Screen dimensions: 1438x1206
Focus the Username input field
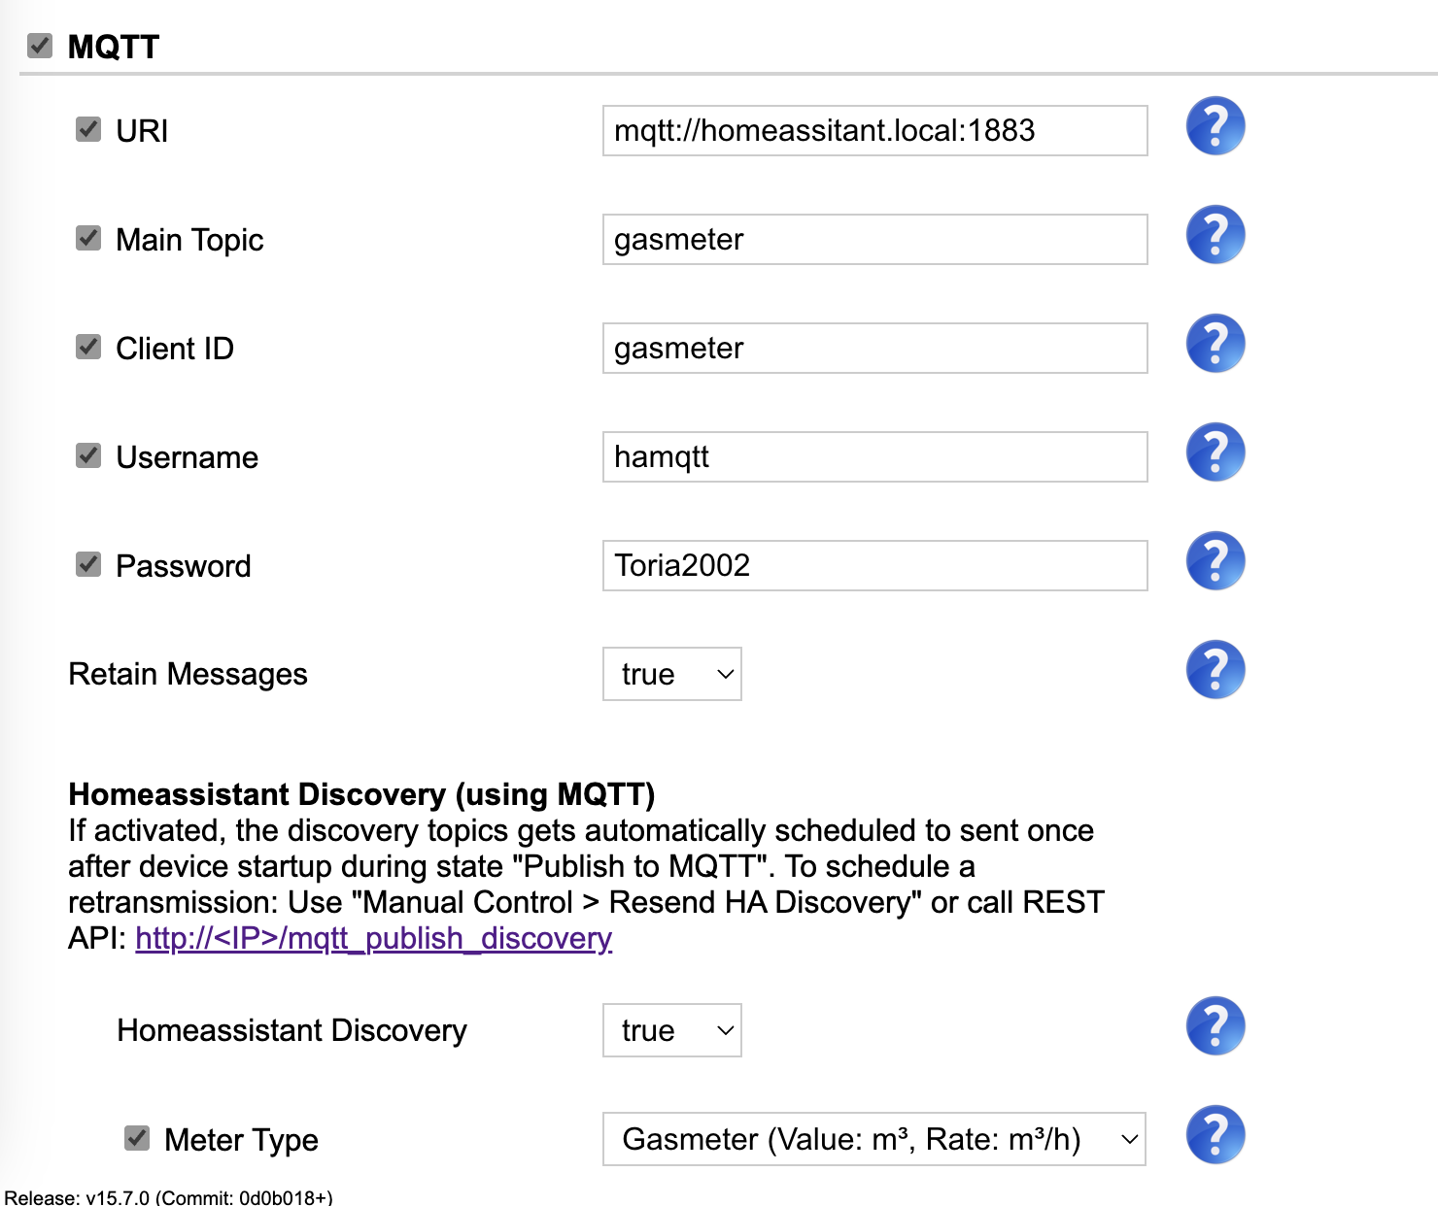[874, 456]
